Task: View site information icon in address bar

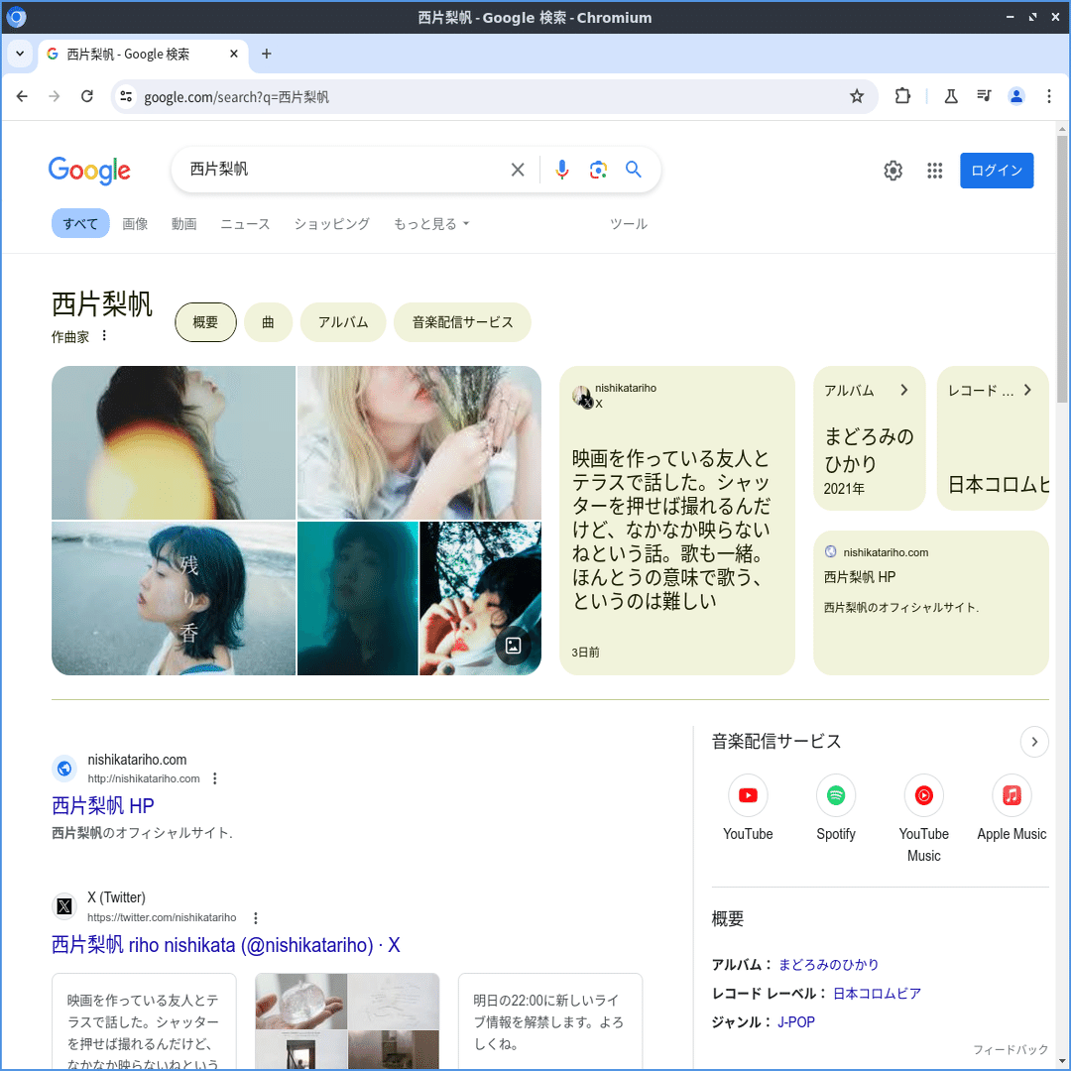Action: pyautogui.click(x=126, y=96)
